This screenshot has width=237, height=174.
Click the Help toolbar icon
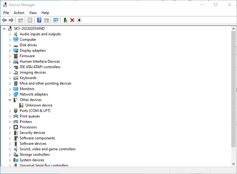(x=39, y=20)
